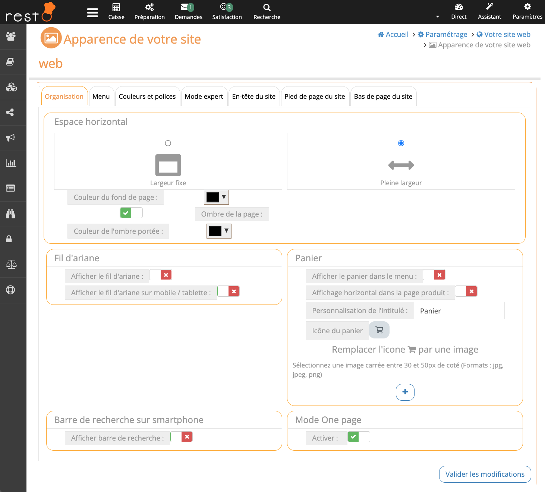Click the Personnalisation de l'intitulé text field
This screenshot has width=545, height=492.
459,311
